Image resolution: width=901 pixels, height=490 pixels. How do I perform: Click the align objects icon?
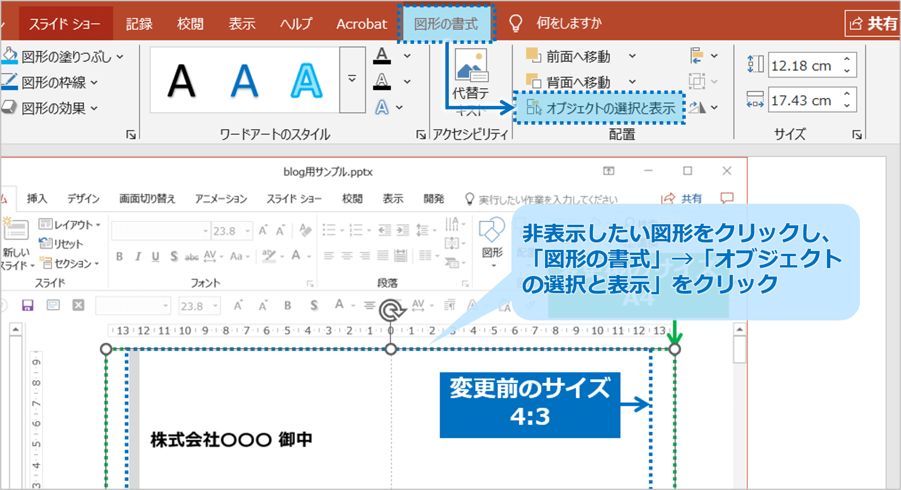click(697, 56)
